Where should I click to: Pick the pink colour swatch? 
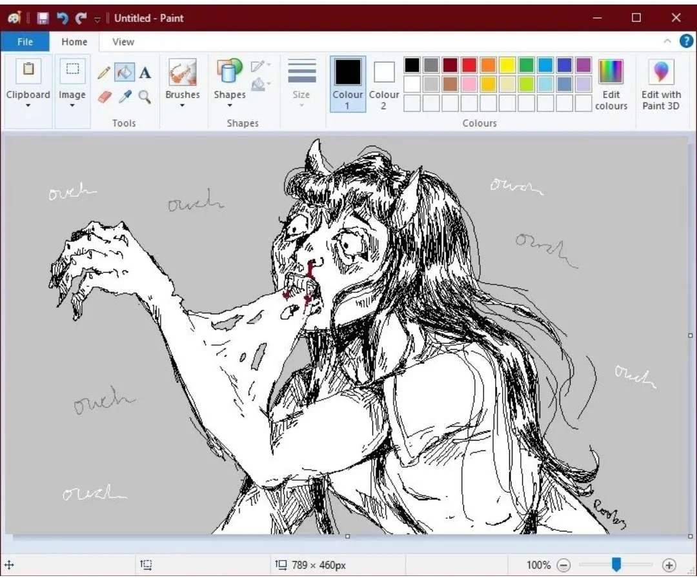tap(469, 84)
